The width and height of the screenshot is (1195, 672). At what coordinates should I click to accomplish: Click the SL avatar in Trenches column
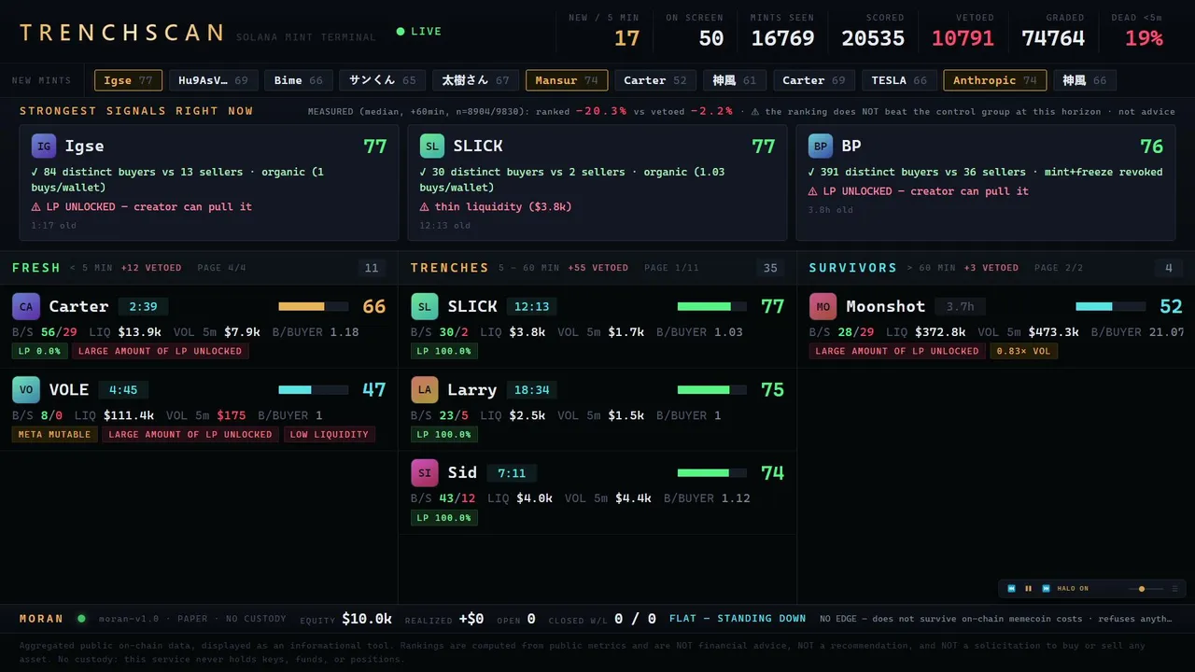click(425, 306)
